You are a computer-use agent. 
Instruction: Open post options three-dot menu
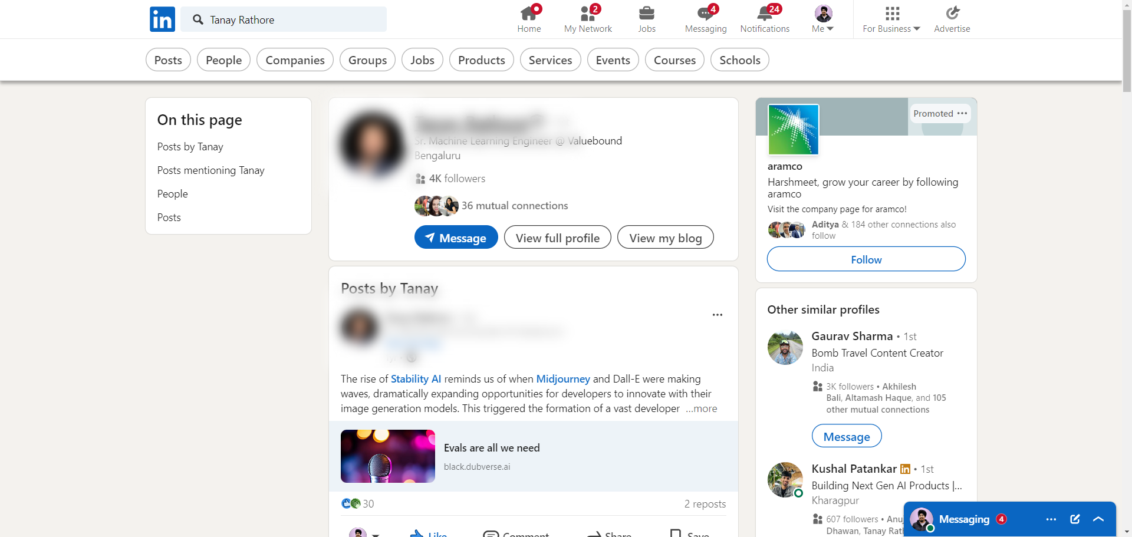(x=718, y=315)
